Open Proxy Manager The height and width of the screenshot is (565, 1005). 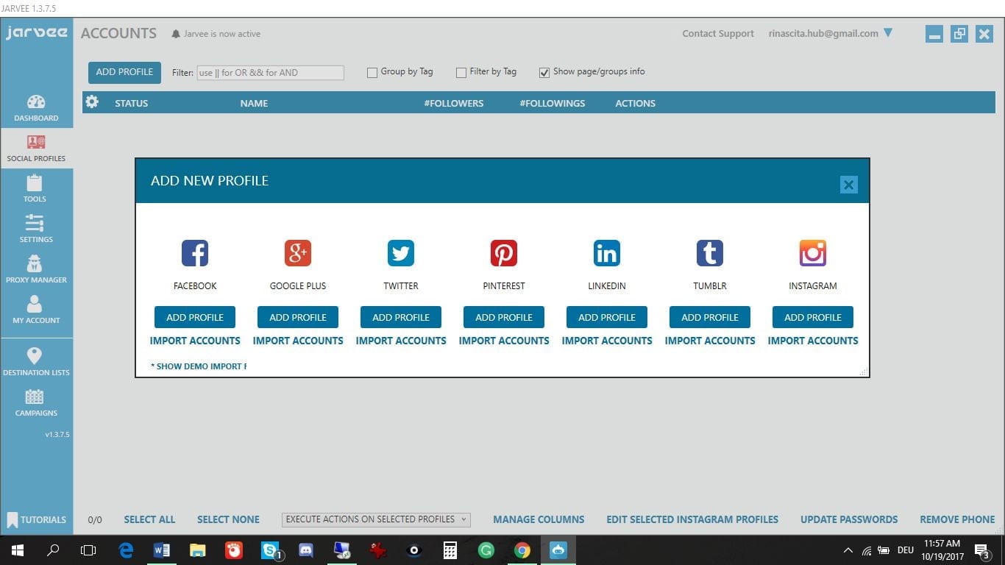point(36,270)
